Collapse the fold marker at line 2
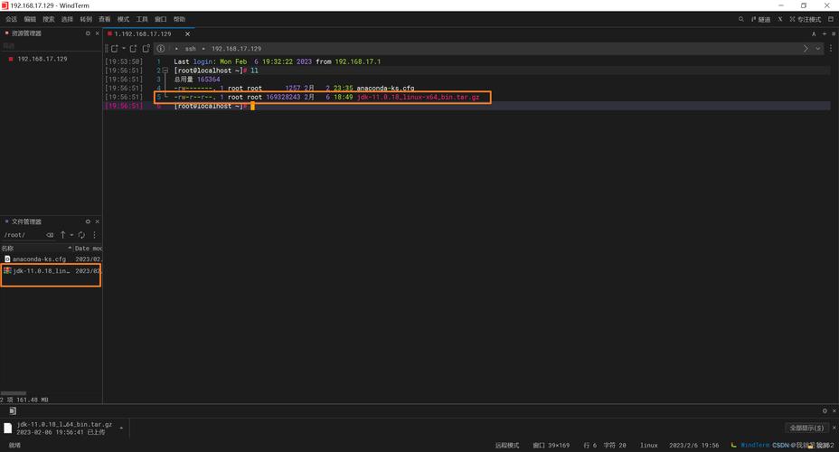This screenshot has width=839, height=452. [x=165, y=71]
